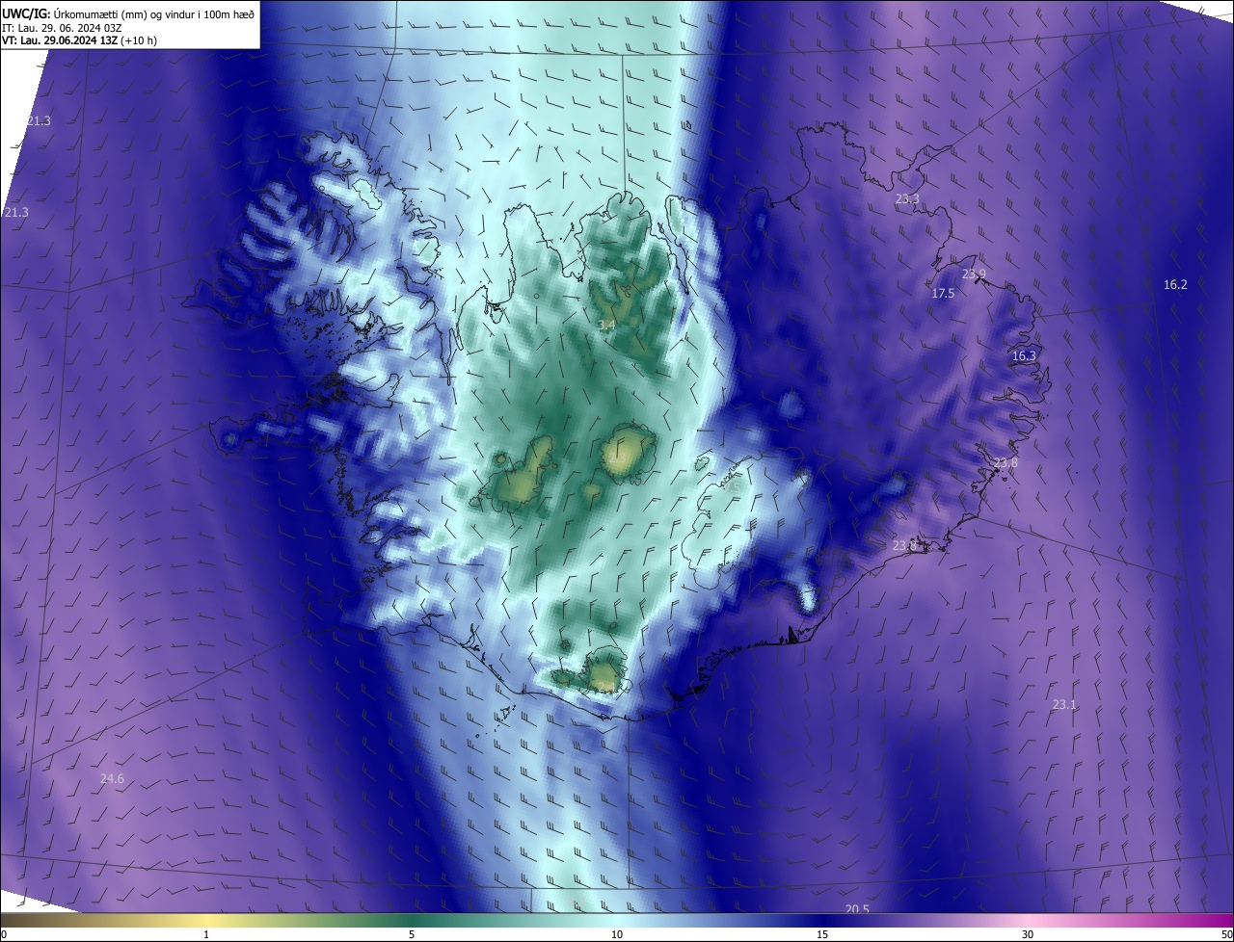The height and width of the screenshot is (942, 1234).
Task: Click the 23.3 value on the map
Action: (x=907, y=199)
